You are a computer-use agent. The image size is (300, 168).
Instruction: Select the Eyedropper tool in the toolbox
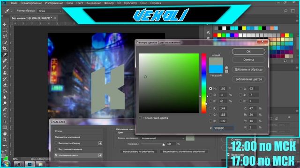pos(5,55)
